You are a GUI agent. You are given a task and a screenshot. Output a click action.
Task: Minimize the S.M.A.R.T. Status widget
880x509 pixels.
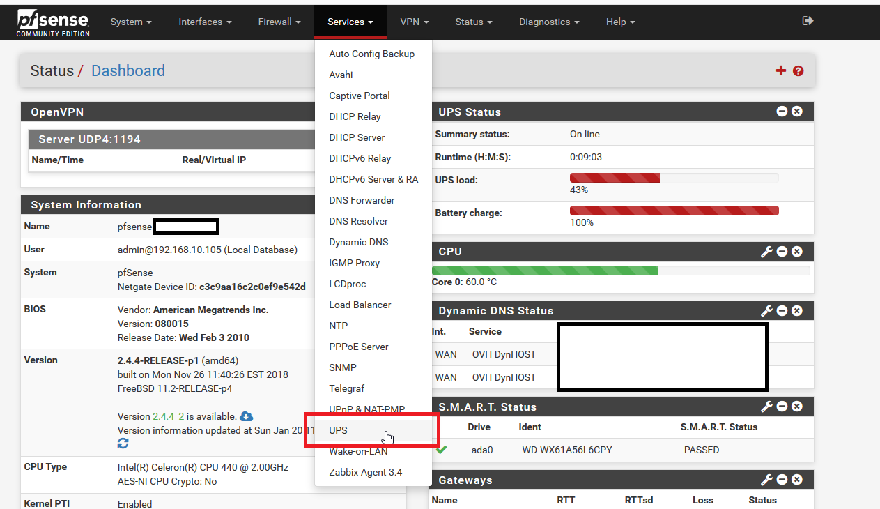point(782,407)
